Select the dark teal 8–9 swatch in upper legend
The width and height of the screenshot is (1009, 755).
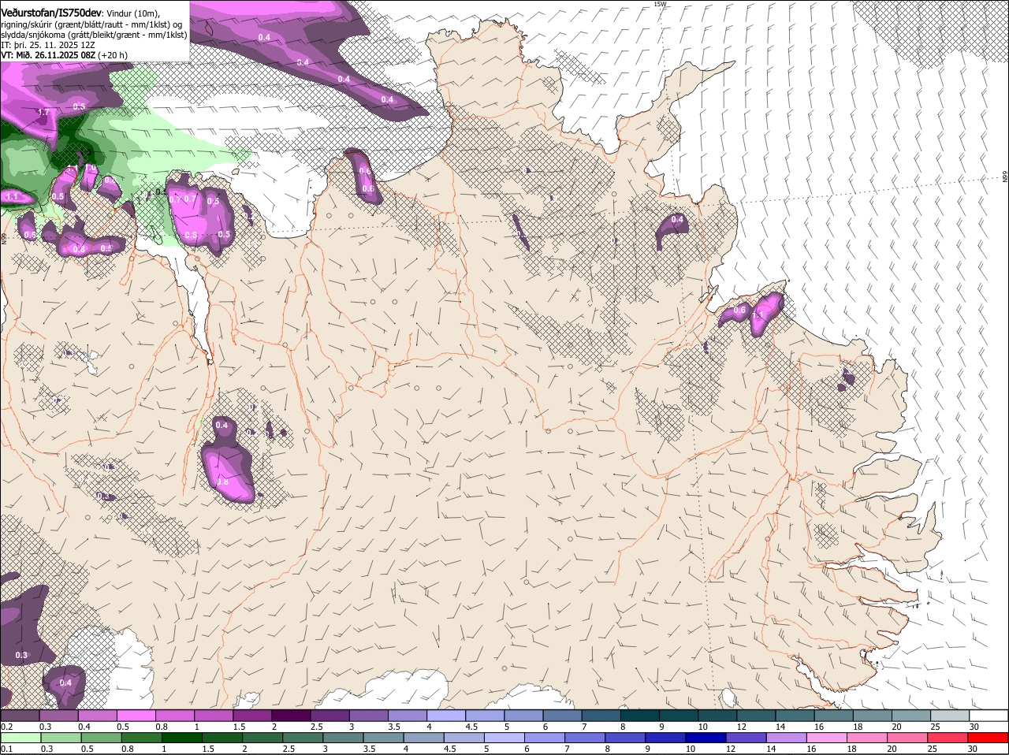click(x=640, y=716)
